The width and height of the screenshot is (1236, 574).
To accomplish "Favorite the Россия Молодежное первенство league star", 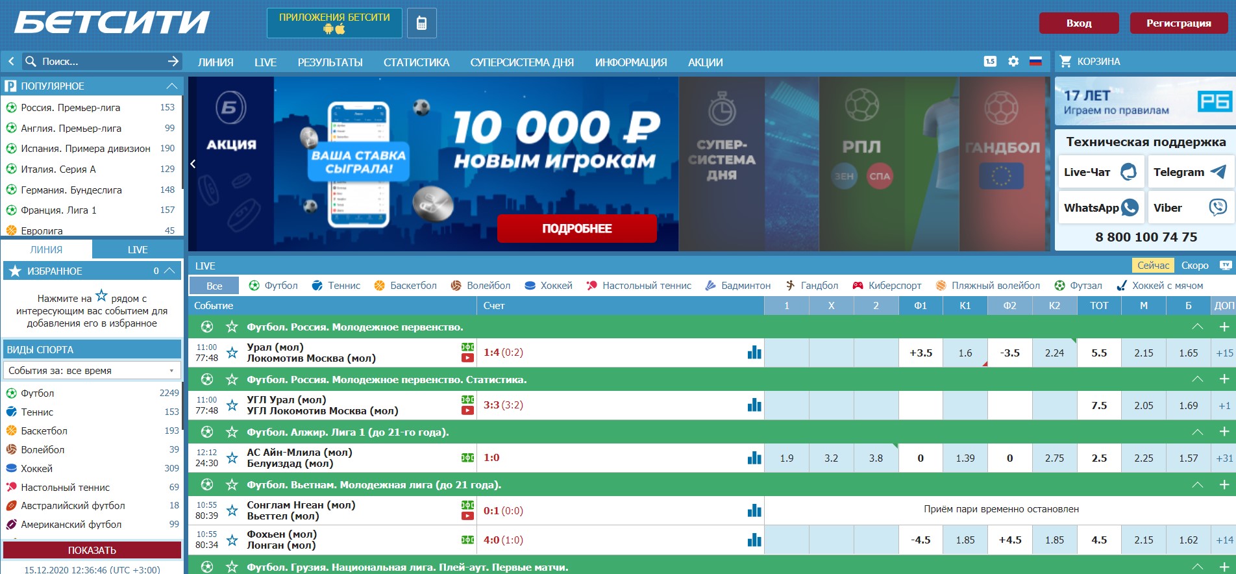I will pos(231,327).
